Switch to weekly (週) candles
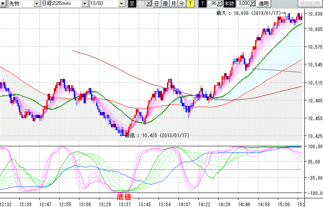 coord(165,4)
